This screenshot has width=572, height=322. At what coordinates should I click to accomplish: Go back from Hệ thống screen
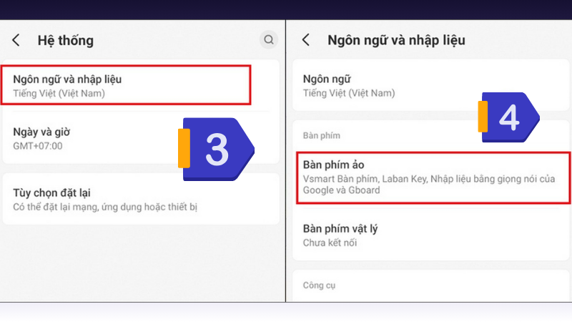[x=16, y=40]
